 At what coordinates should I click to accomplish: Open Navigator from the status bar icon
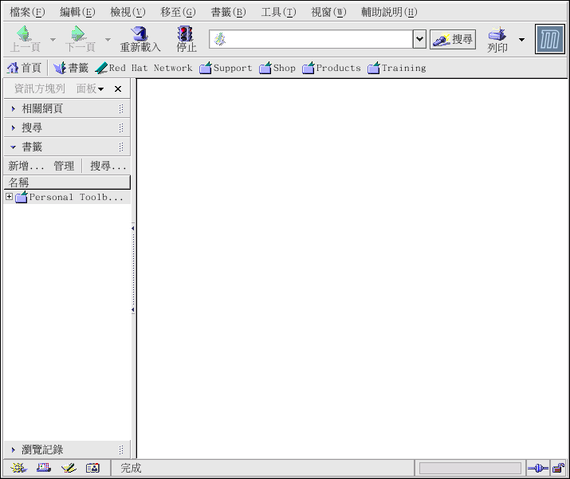(x=19, y=468)
